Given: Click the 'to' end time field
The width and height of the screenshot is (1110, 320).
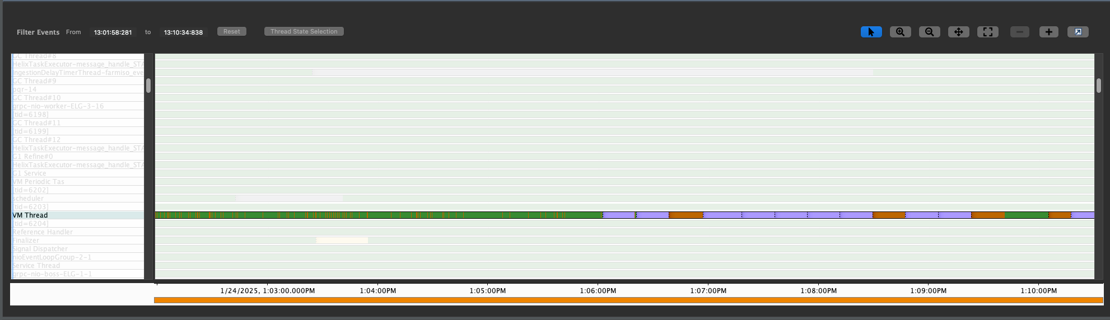Looking at the screenshot, I should [x=183, y=32].
